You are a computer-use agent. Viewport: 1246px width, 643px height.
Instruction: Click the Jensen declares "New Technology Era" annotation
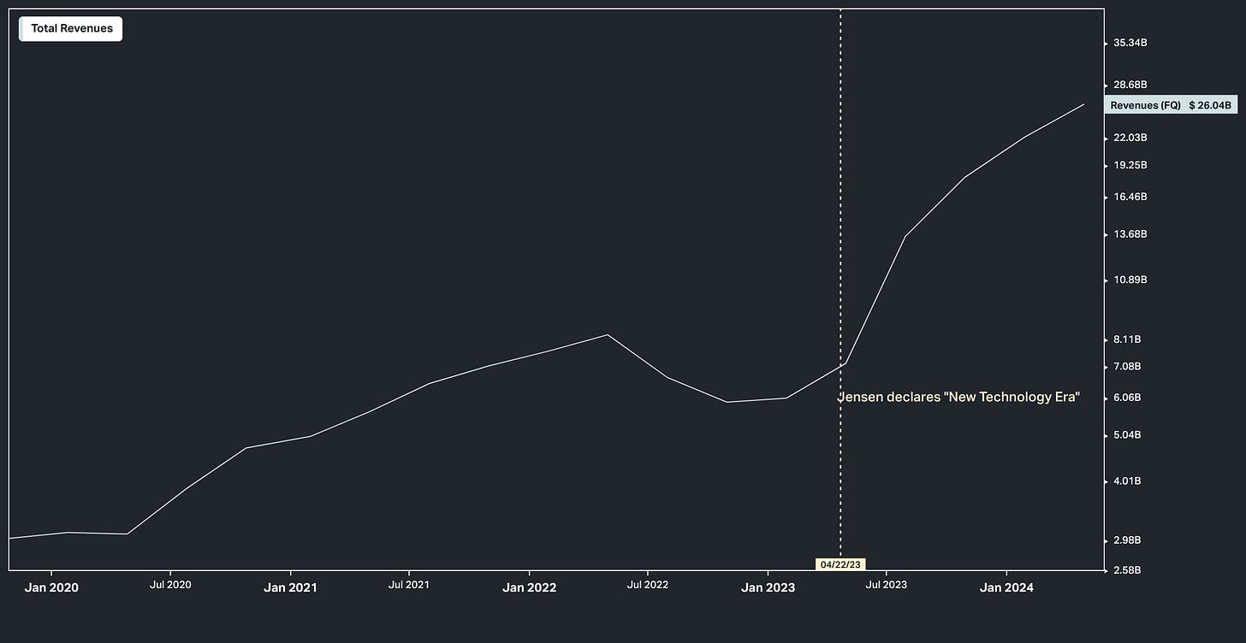click(x=958, y=397)
